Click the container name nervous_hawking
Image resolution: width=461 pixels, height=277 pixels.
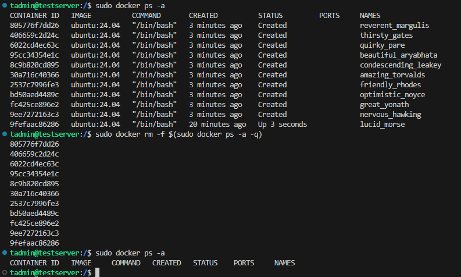(390, 115)
